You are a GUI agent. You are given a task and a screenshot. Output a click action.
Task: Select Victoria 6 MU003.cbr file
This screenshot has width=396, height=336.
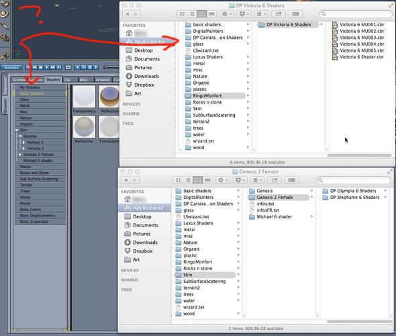pos(358,38)
